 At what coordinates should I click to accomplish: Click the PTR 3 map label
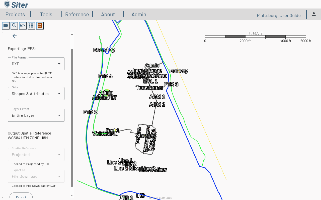point(171,84)
